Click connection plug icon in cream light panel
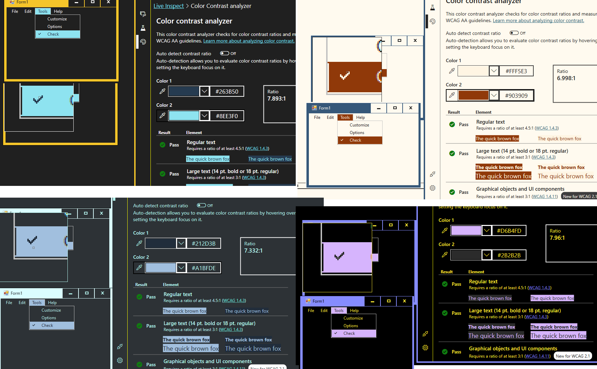The width and height of the screenshot is (597, 369). coord(432,174)
